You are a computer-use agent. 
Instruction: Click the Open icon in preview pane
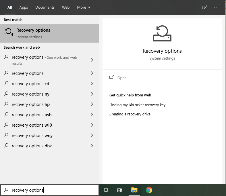point(112,78)
